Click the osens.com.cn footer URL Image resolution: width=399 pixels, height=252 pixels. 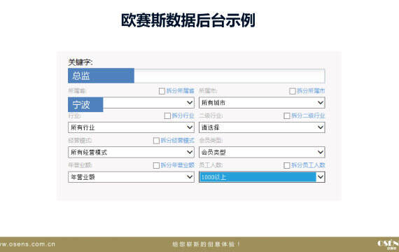27,244
